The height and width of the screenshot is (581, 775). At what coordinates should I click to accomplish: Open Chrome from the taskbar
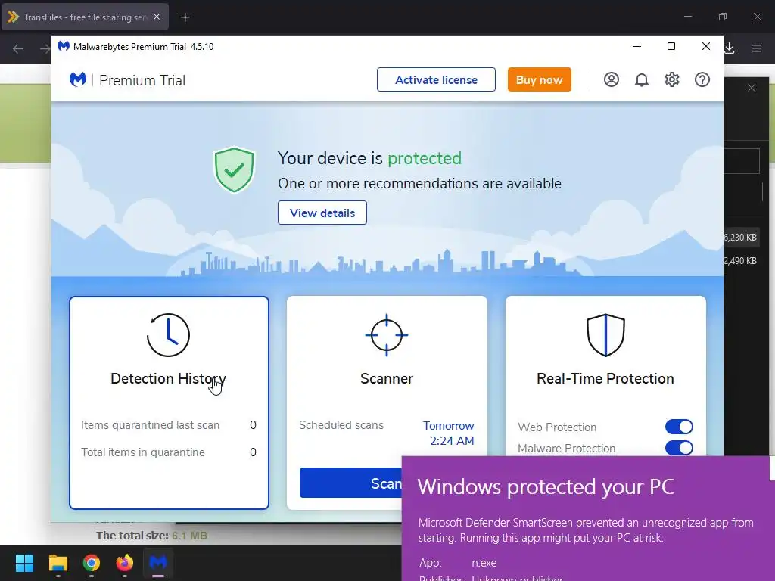pos(92,563)
